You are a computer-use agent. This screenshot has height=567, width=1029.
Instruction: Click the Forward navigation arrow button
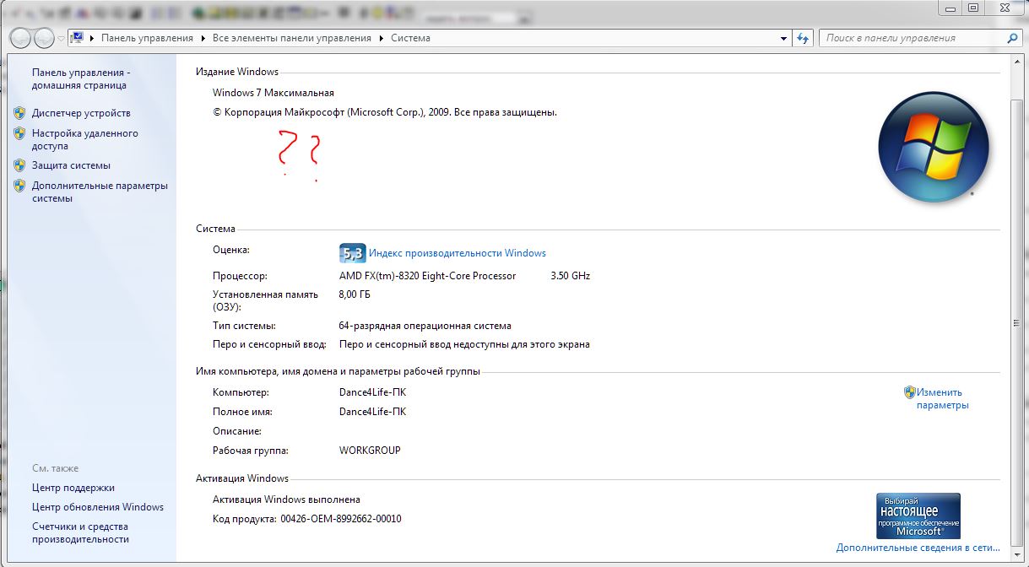point(44,38)
